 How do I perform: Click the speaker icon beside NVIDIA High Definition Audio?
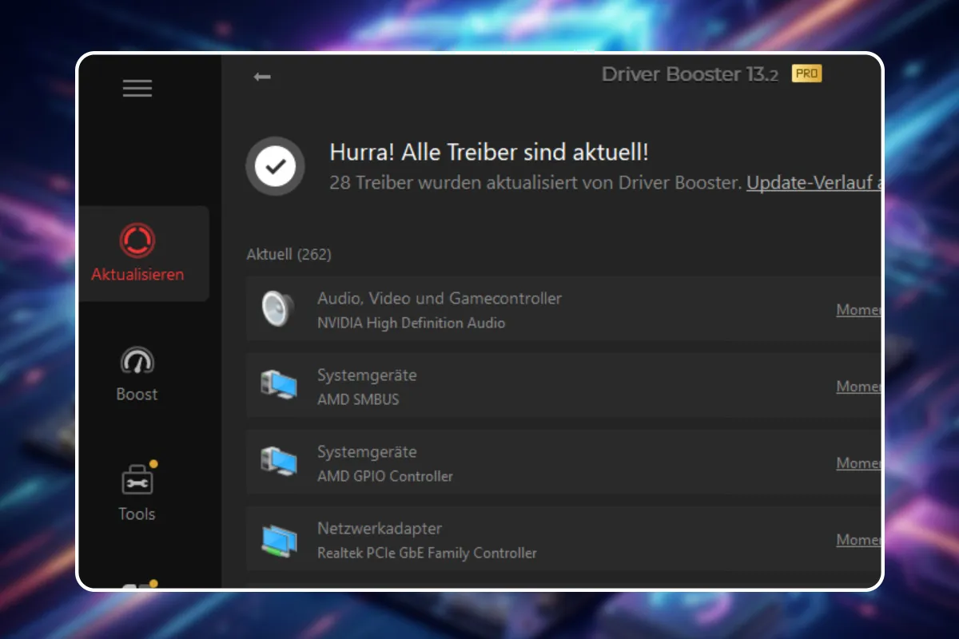(x=276, y=309)
